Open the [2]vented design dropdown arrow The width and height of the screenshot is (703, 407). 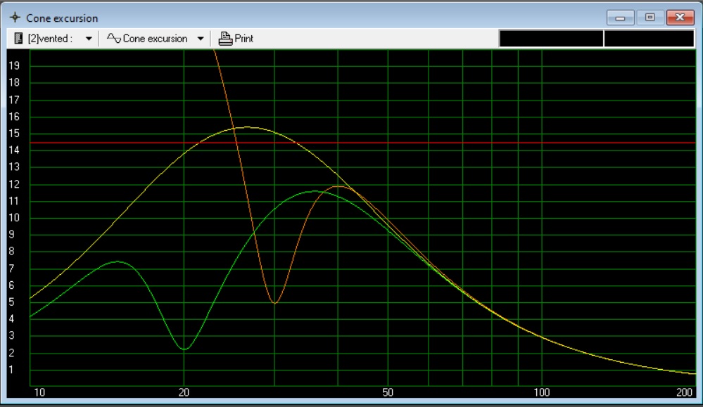89,39
